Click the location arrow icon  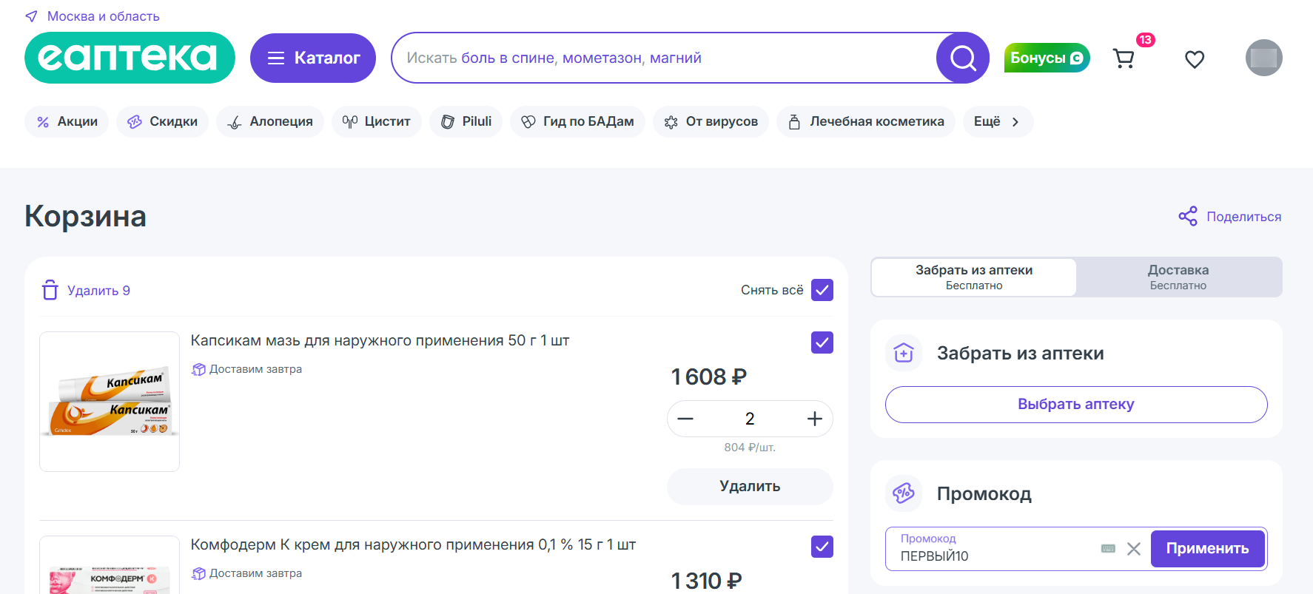pos(31,16)
